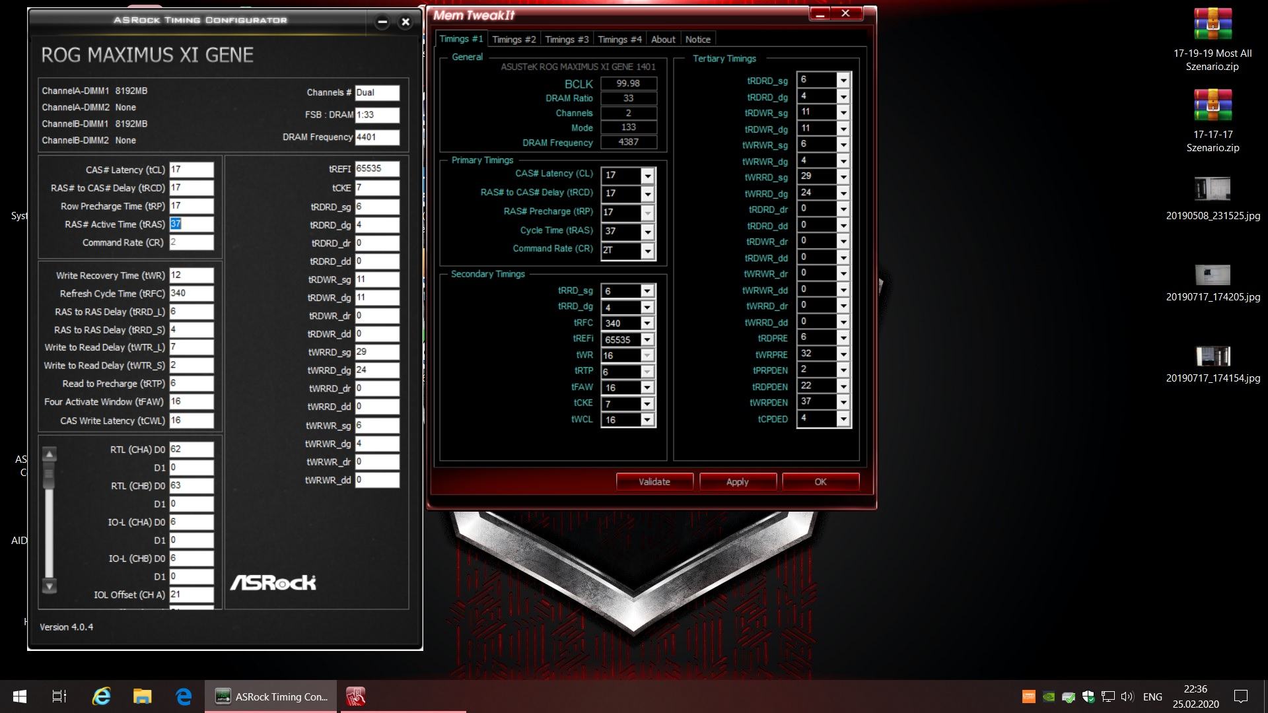Viewport: 1268px width, 713px height.
Task: Open the Windows Start menu
Action: point(20,696)
